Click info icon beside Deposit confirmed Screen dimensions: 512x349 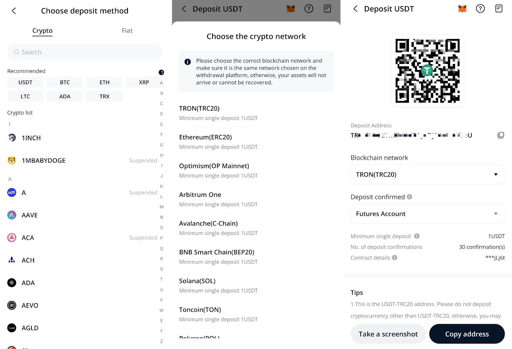(x=409, y=197)
